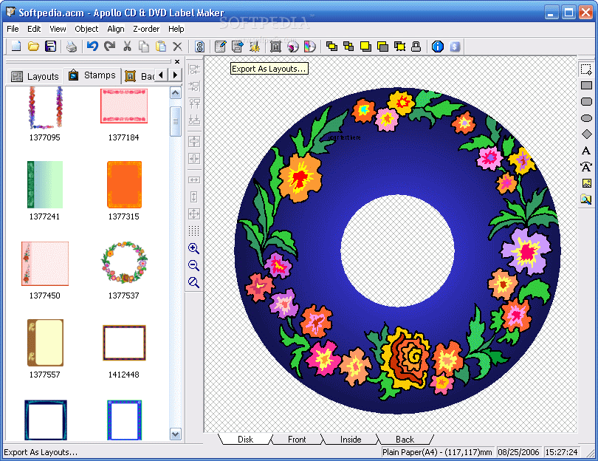
Task: Activate the Zoom Out tool
Action: [193, 266]
